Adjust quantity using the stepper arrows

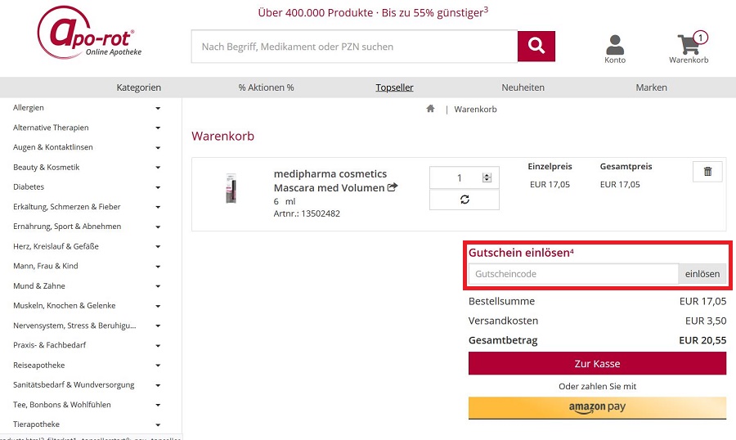(x=487, y=177)
